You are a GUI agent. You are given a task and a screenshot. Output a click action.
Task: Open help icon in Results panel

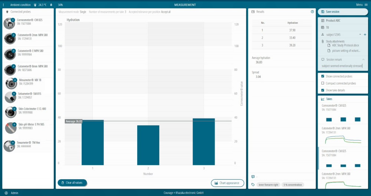pos(312,12)
